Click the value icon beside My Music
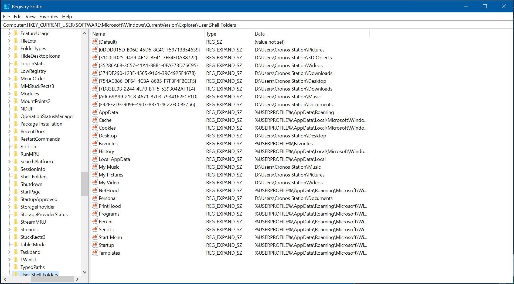Screen dimensions: 514x284 pos(95,167)
